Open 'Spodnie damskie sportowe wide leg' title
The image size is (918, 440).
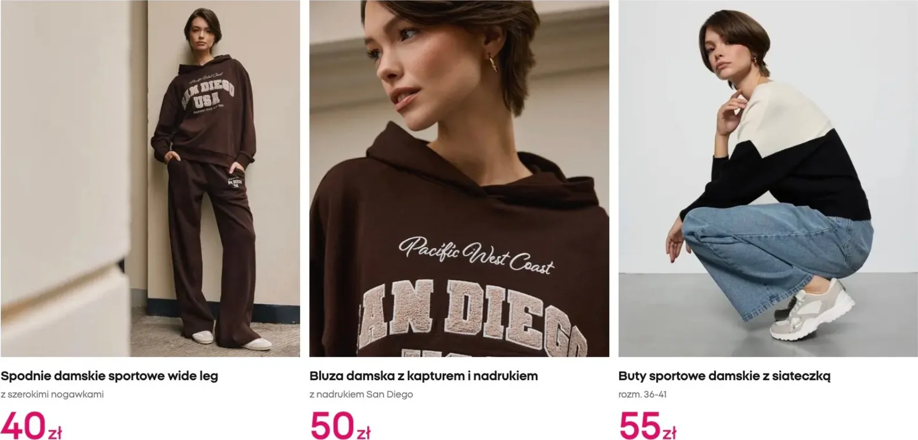109,376
